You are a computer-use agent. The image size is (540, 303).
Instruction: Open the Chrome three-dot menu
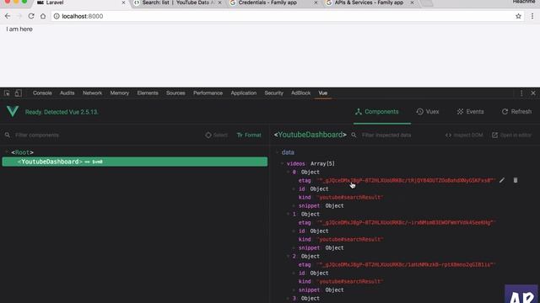click(532, 16)
